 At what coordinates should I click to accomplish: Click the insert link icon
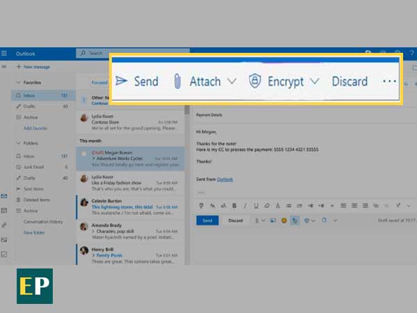pyautogui.click(x=376, y=205)
